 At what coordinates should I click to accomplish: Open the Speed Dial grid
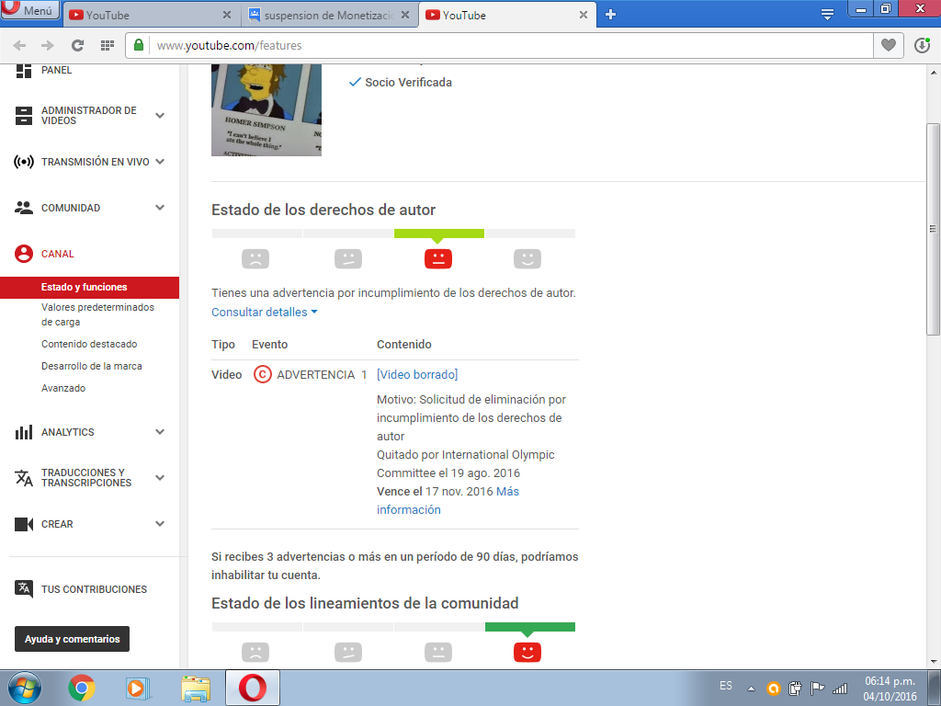108,46
